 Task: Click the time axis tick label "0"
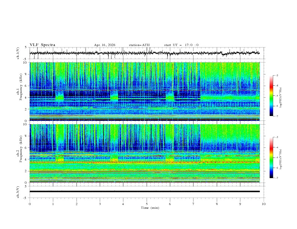point(30,204)
